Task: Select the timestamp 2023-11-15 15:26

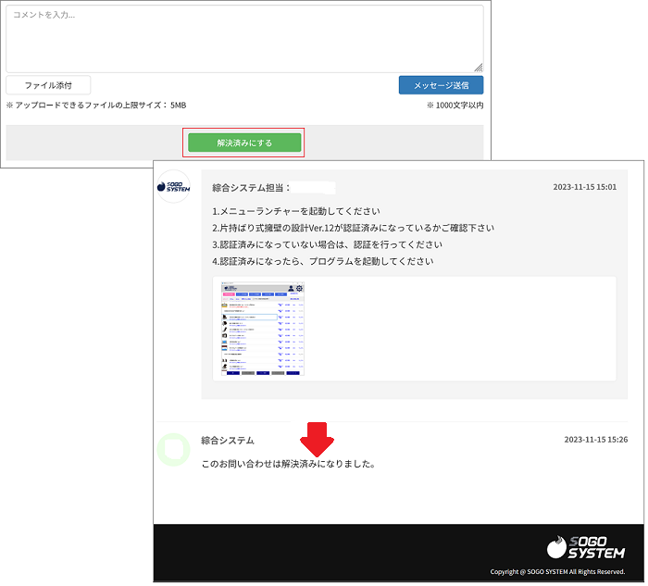Action: tap(596, 440)
